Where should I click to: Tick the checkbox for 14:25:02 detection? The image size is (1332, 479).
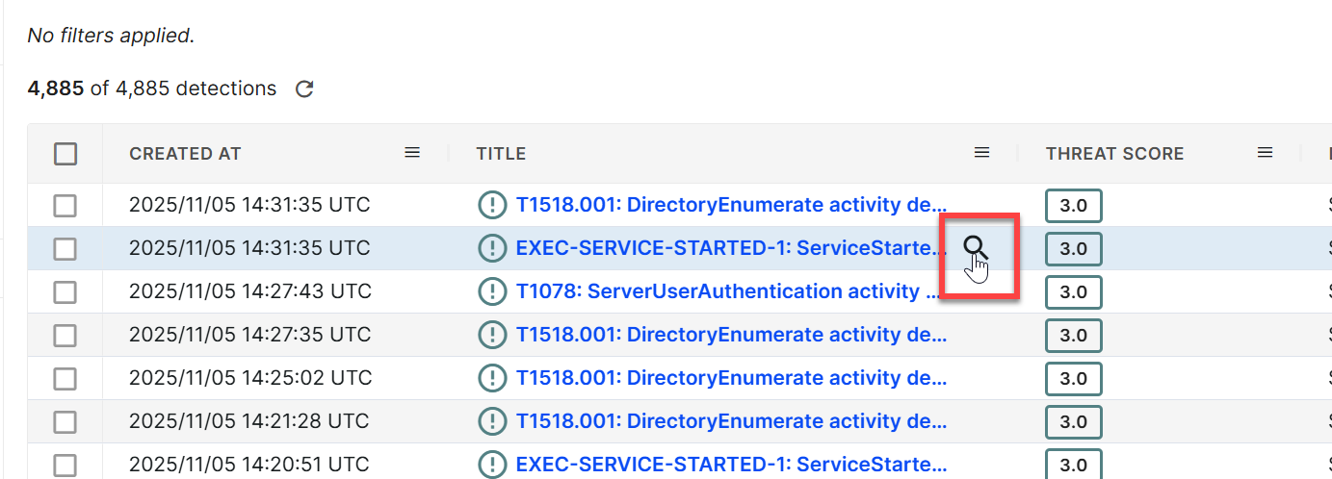[65, 379]
